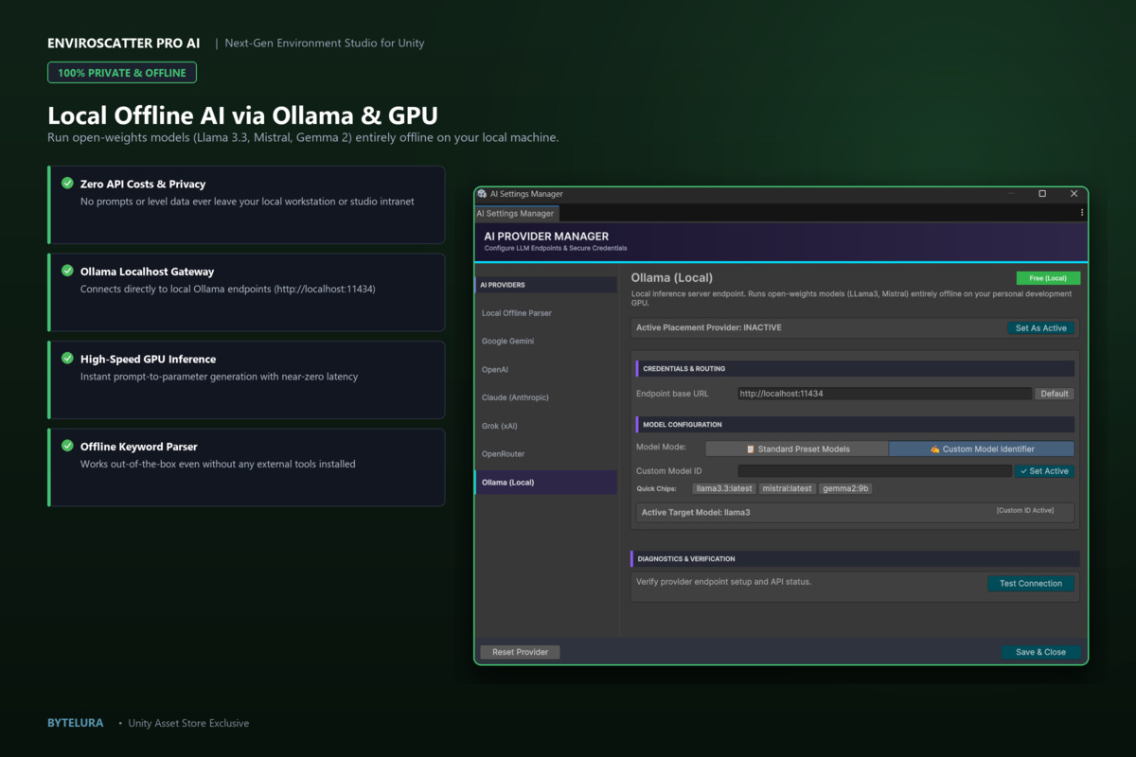Click Set Active beside Custom Model ID
Viewport: 1136px width, 757px height.
(x=1044, y=471)
